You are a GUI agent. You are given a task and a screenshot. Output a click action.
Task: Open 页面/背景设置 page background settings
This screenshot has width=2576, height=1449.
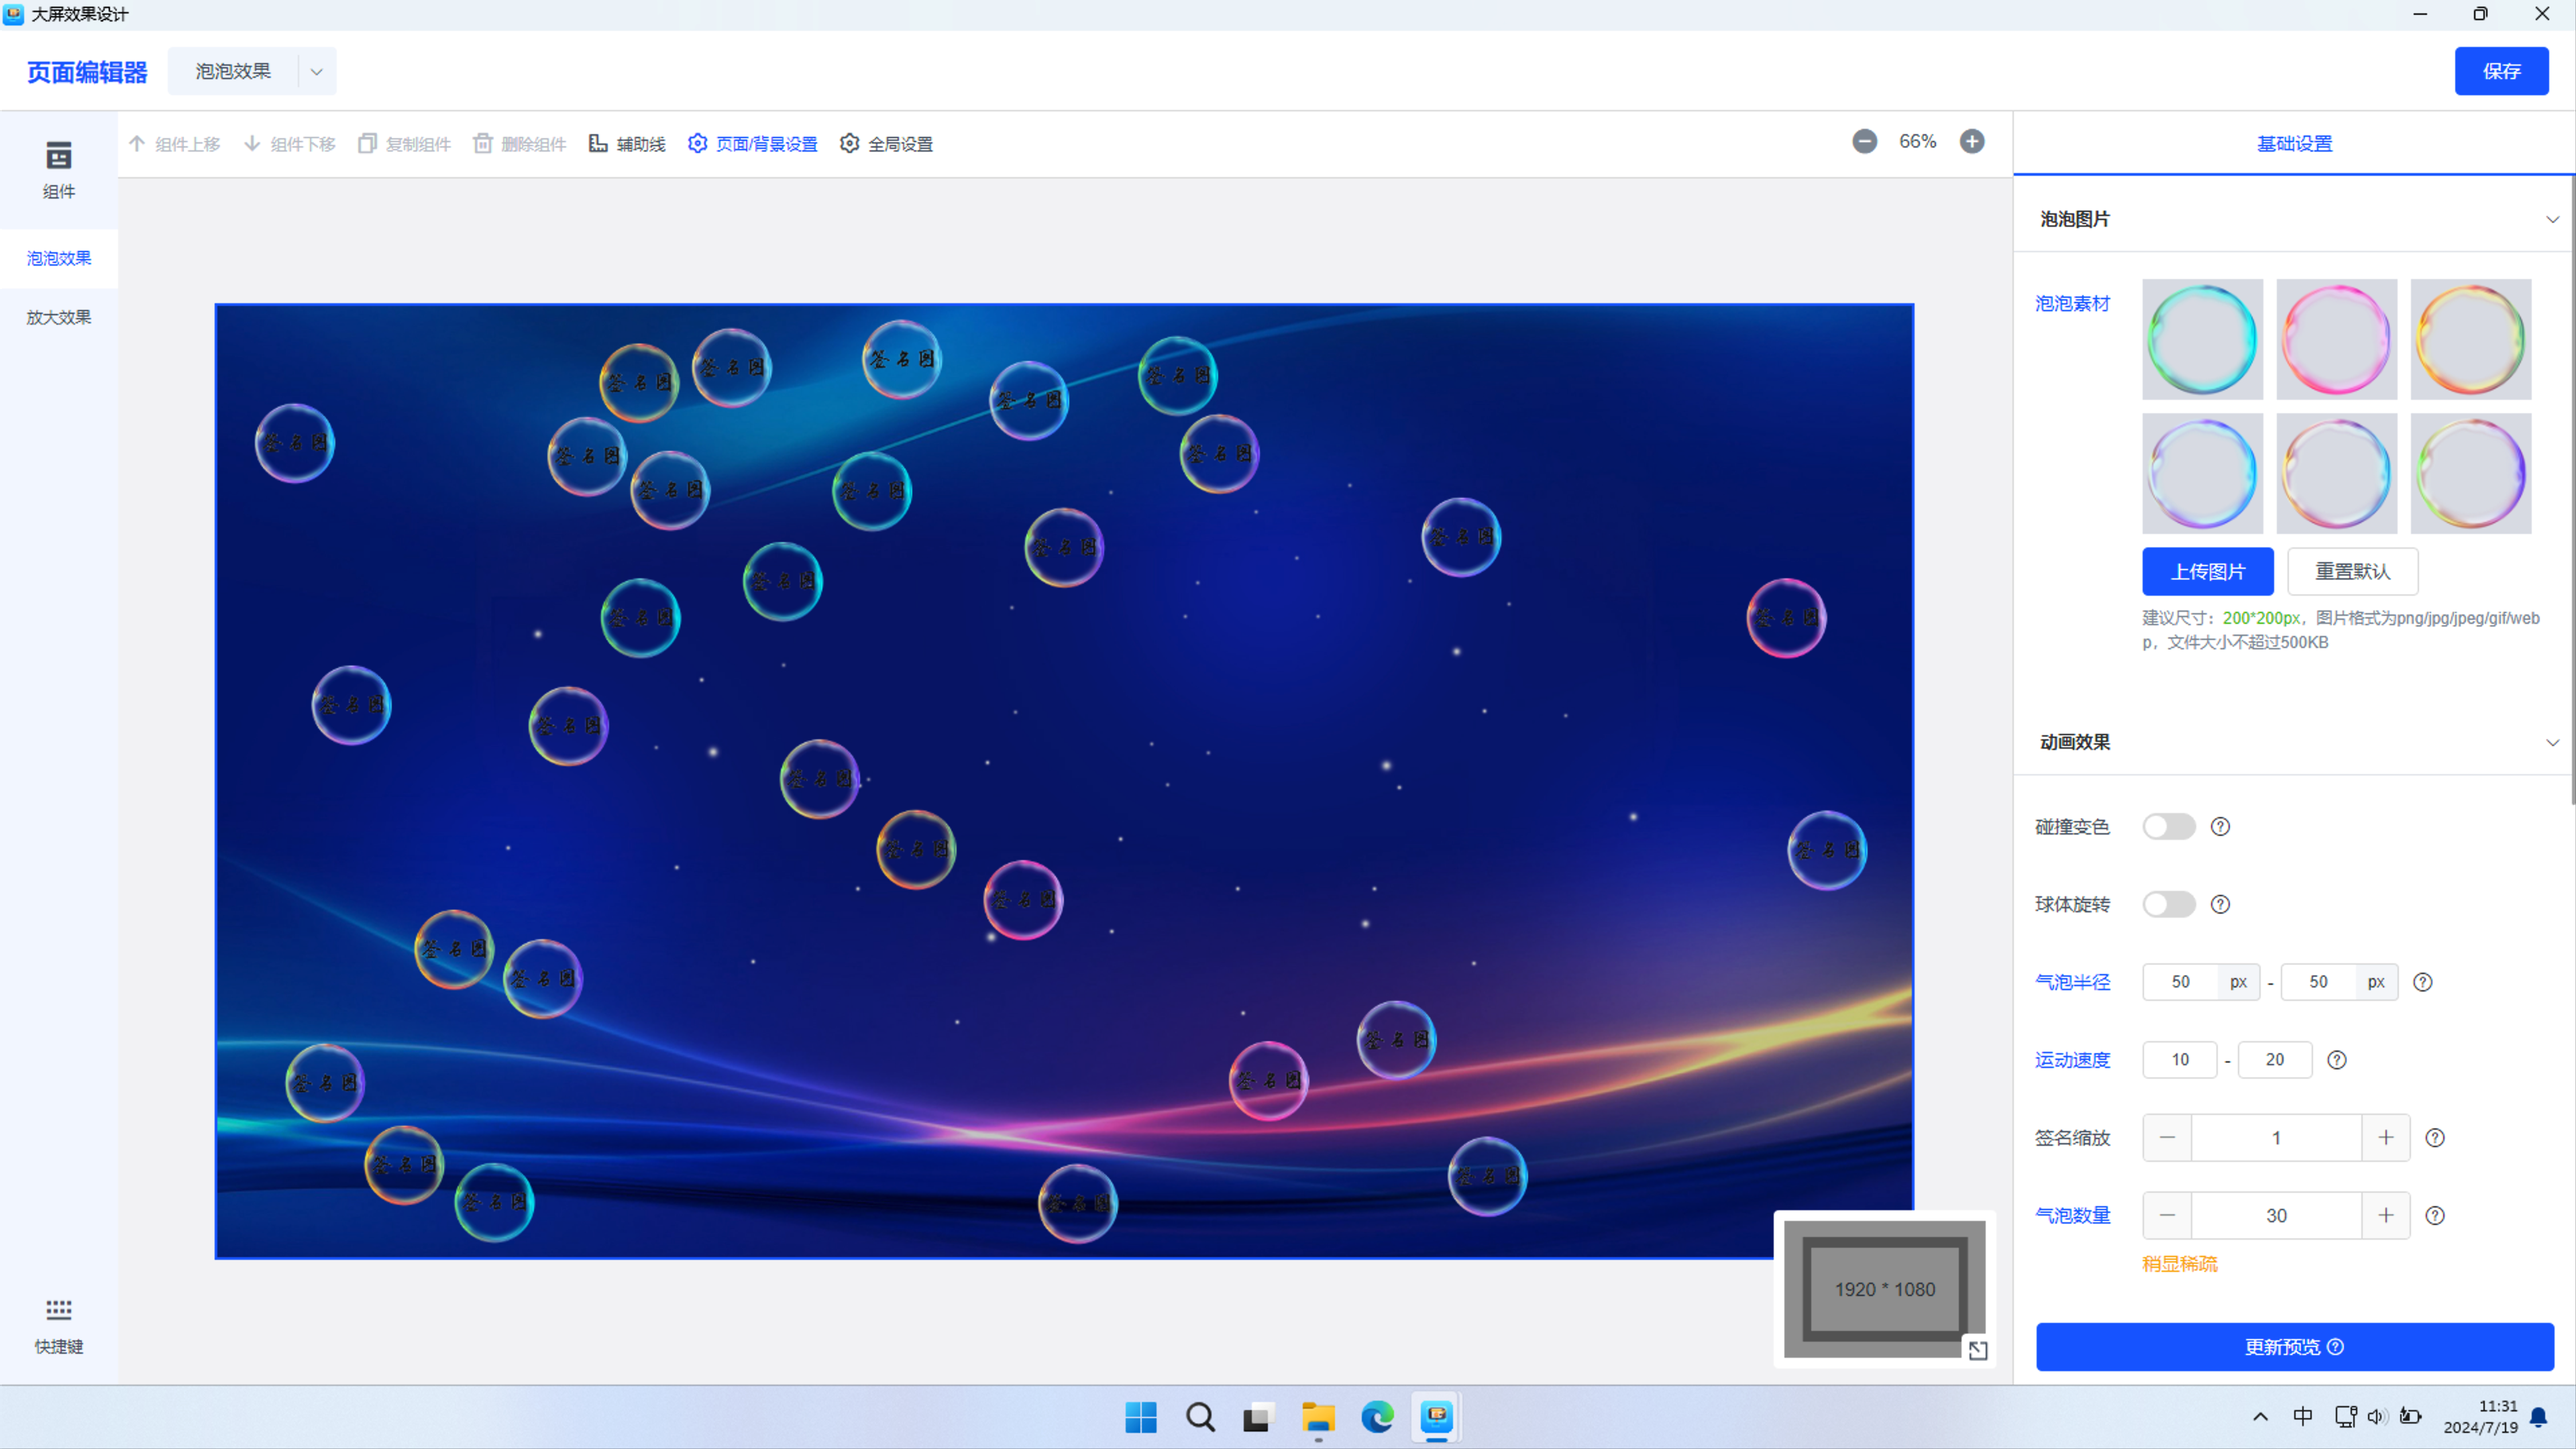click(x=752, y=144)
